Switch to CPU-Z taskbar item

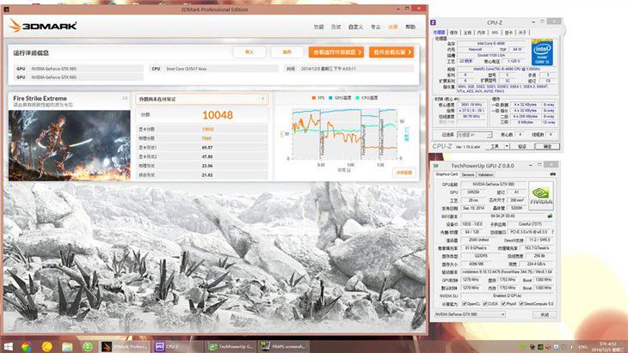click(x=178, y=347)
